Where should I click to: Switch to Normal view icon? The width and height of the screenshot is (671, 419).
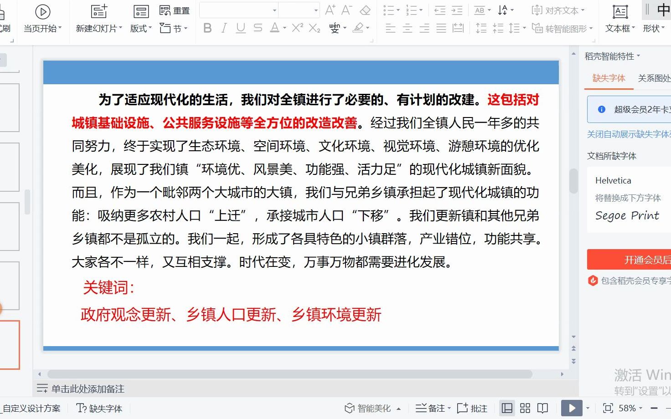coord(507,408)
